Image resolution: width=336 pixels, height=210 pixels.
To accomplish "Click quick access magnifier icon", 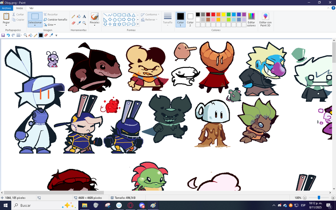I will tap(25, 35).
